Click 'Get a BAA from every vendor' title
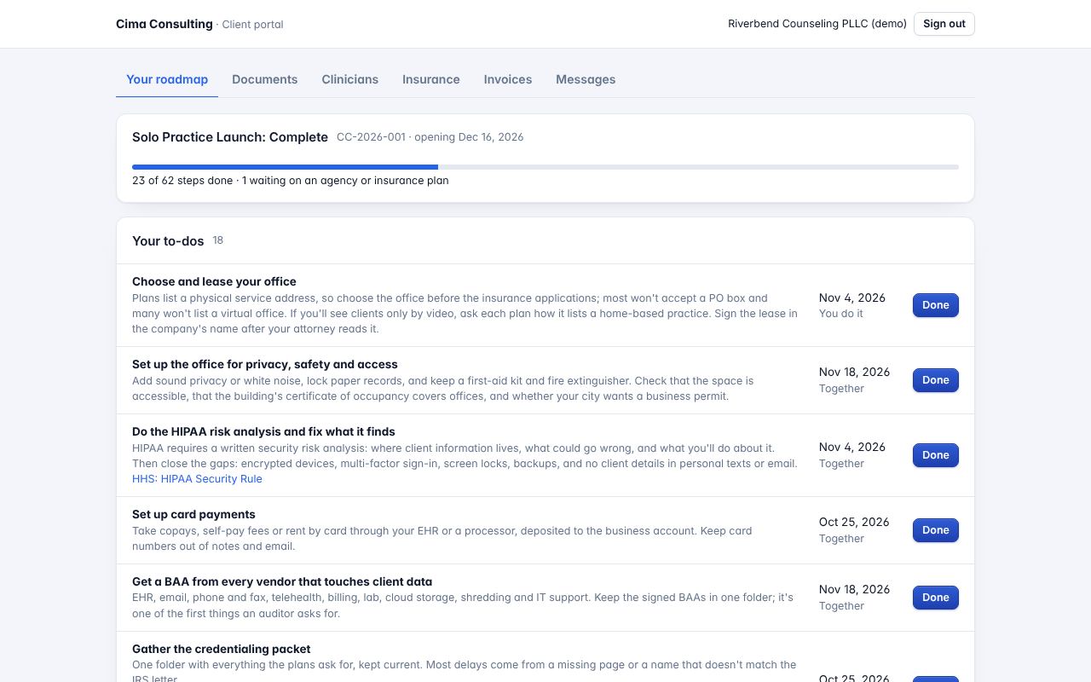1091x682 pixels. click(282, 581)
